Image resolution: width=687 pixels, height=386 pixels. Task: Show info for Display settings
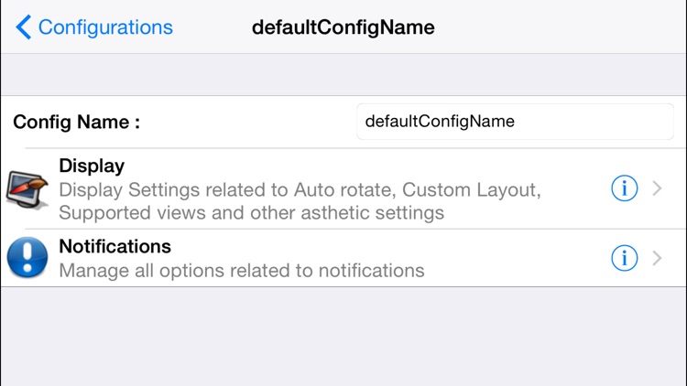(x=624, y=189)
